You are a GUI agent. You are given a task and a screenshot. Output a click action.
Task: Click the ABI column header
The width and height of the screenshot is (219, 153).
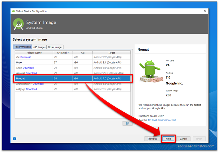[x=83, y=53]
